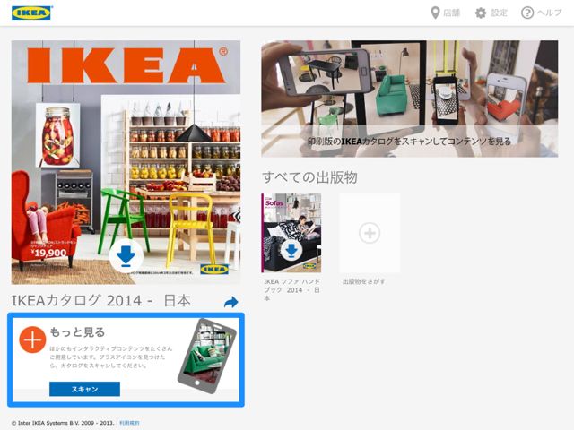Tap the gray plus to find publications
The width and height of the screenshot is (574, 430).
370,233
